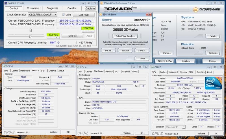Click the Select FSB frequency field
The image size is (226, 139).
pos(75,24)
